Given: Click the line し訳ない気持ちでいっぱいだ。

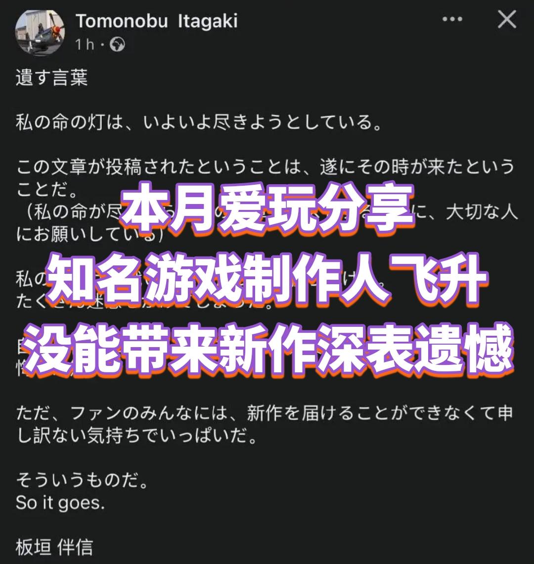Looking at the screenshot, I should (137, 436).
